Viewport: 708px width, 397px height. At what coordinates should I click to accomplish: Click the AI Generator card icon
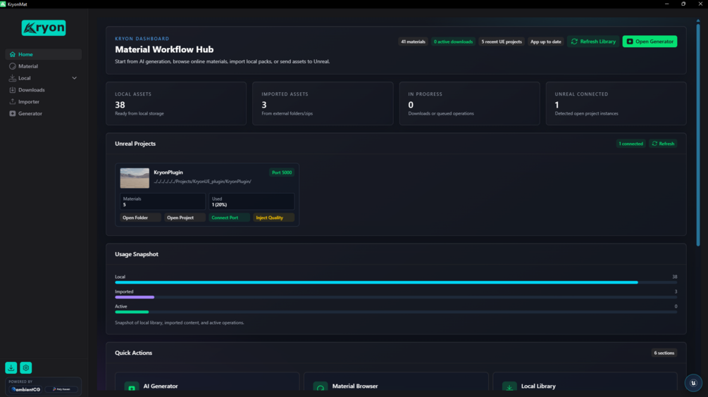pos(132,386)
